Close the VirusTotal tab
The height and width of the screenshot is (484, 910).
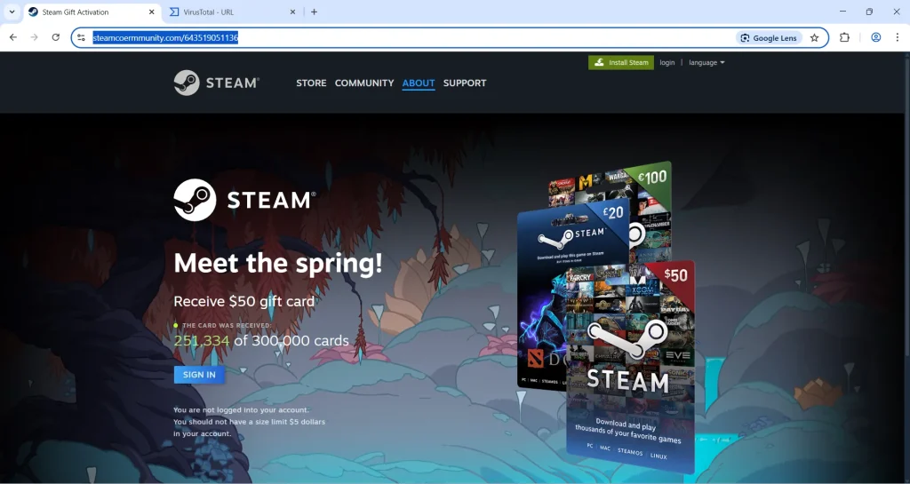click(x=292, y=12)
